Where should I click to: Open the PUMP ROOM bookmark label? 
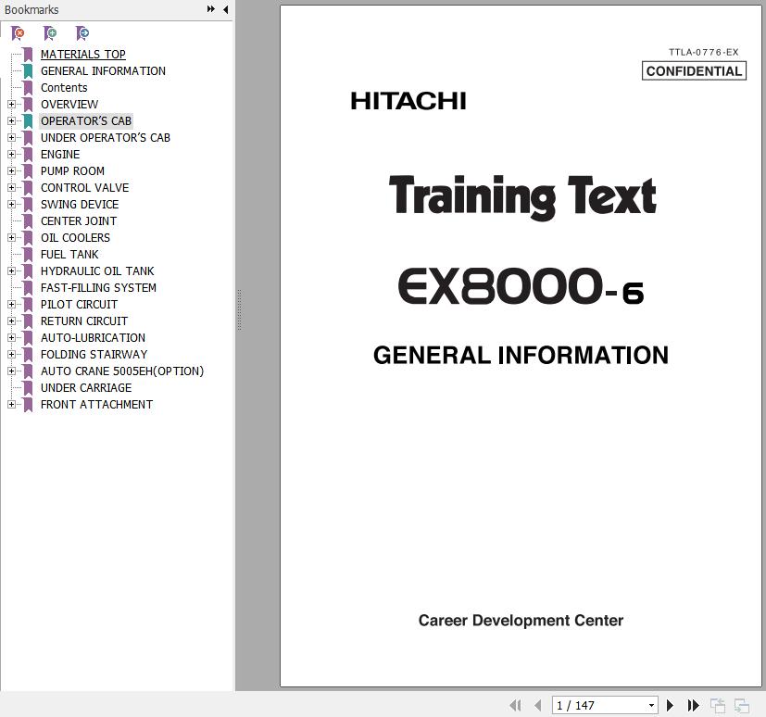tap(72, 171)
